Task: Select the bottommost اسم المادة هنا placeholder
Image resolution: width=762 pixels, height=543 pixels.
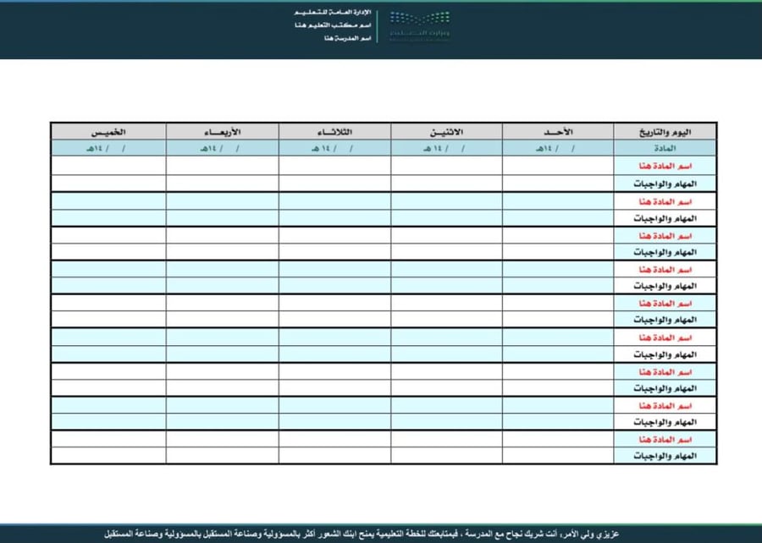Action: (x=665, y=439)
